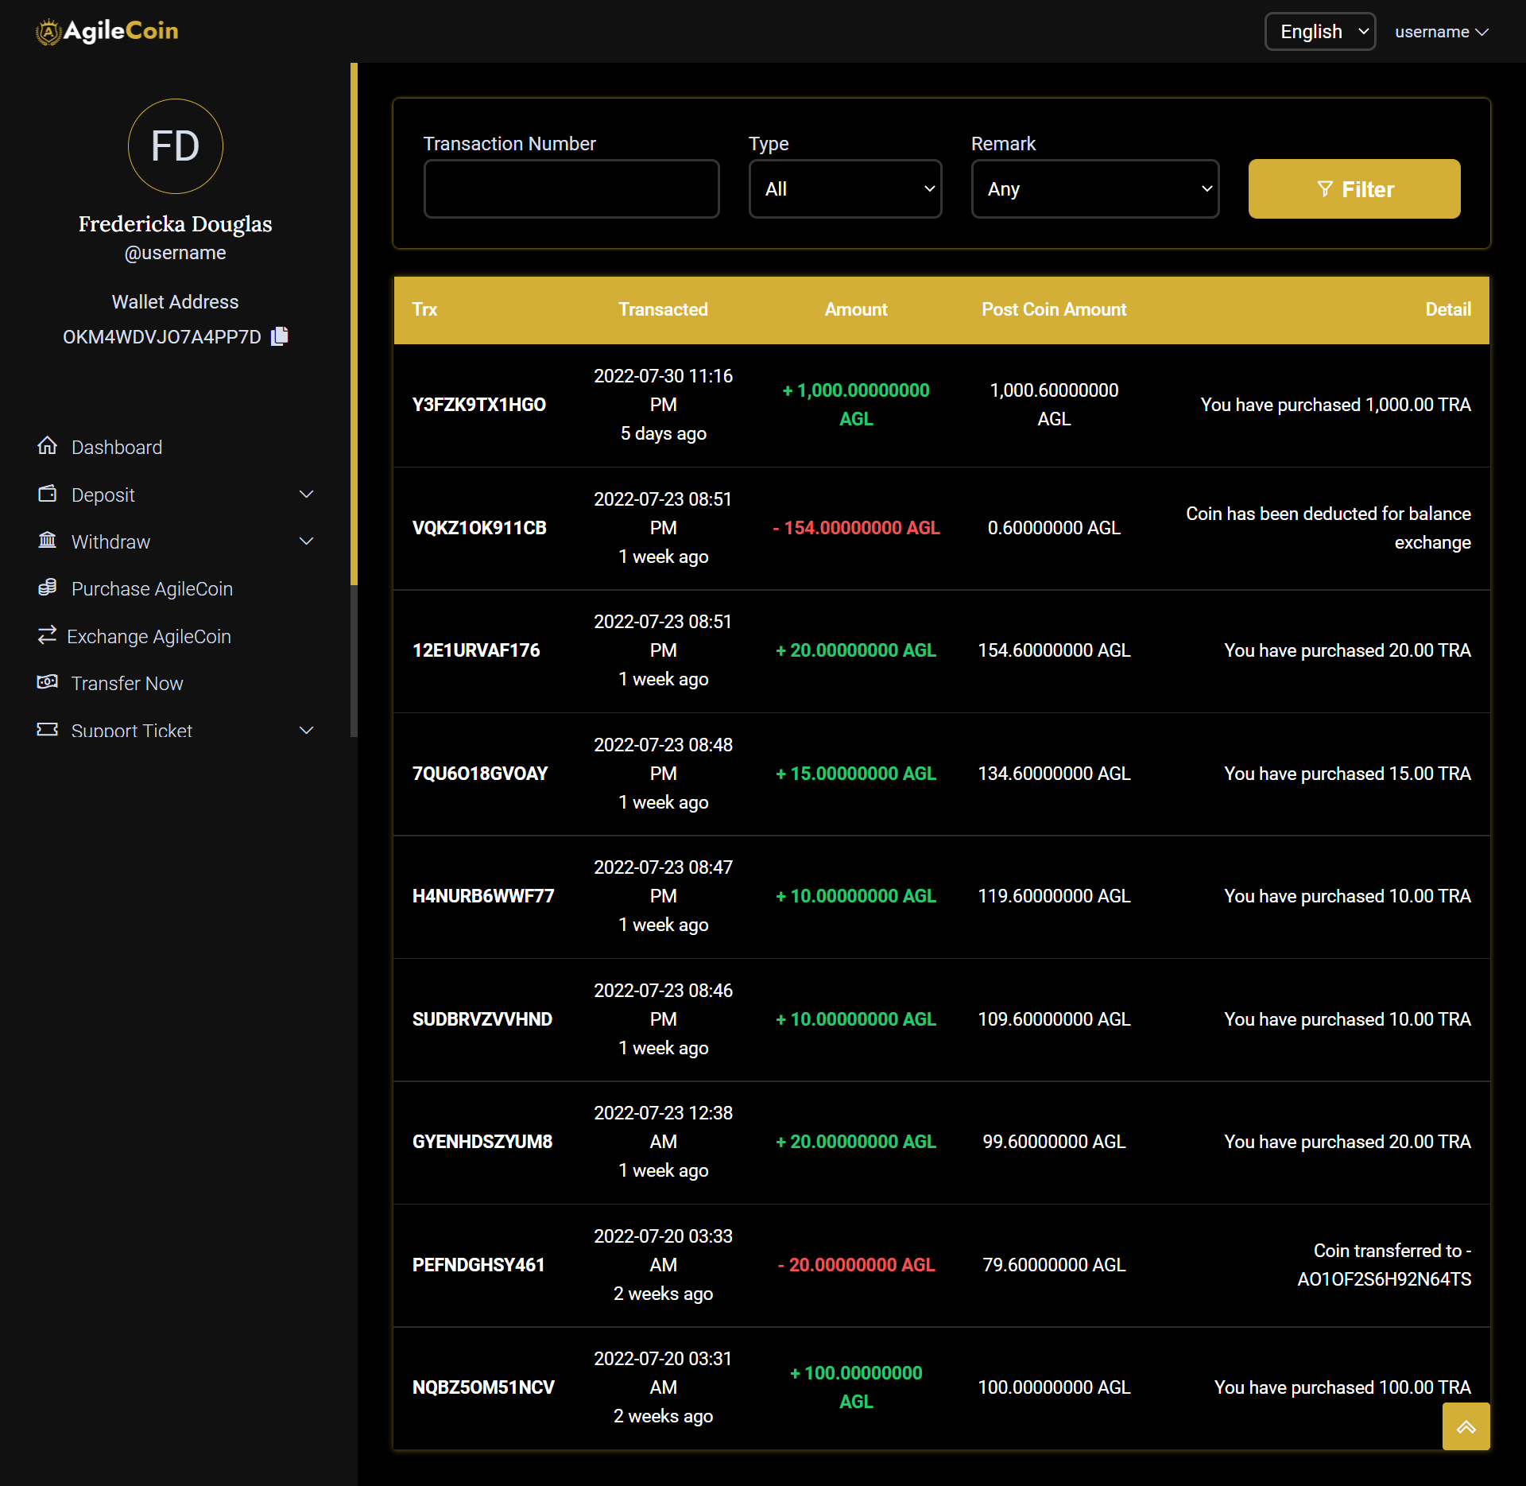Click the scroll-to-top arrow button
This screenshot has height=1486, width=1526.
(x=1466, y=1427)
